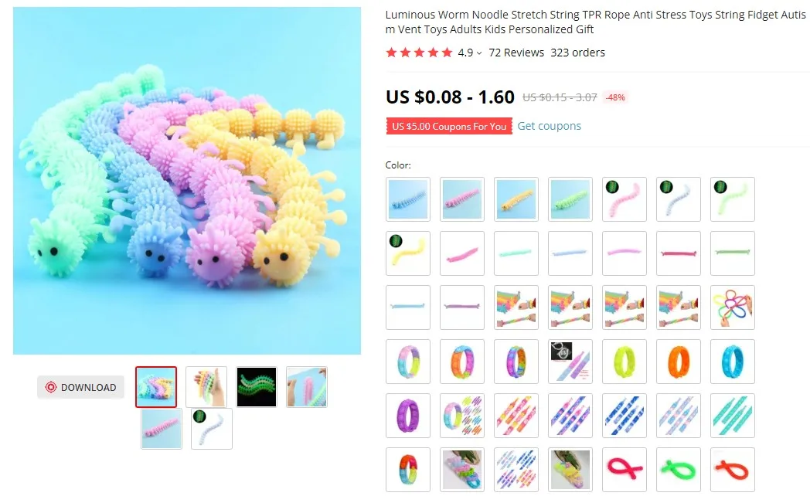Choose the luminous yellow worm variant
Screen dimensions: 810x496
[408, 253]
